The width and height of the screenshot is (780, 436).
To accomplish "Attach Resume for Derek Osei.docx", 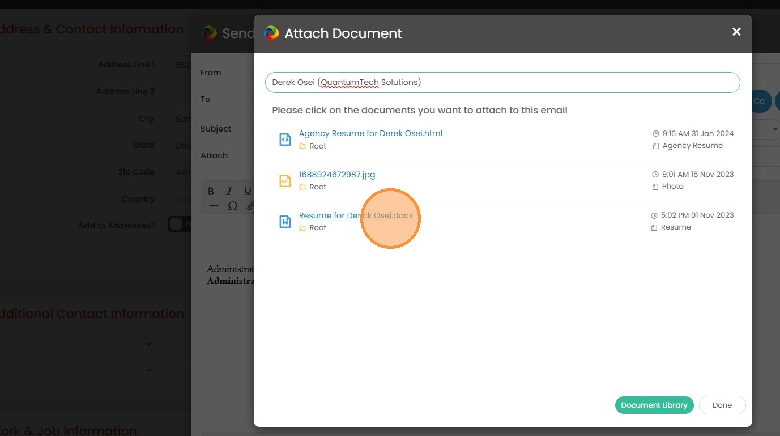I will [x=356, y=215].
